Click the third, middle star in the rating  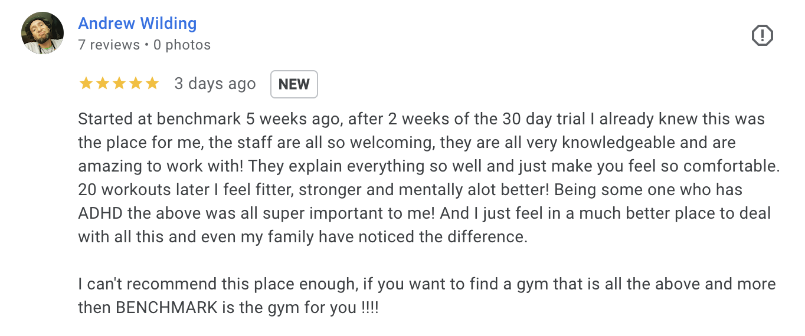(x=119, y=84)
